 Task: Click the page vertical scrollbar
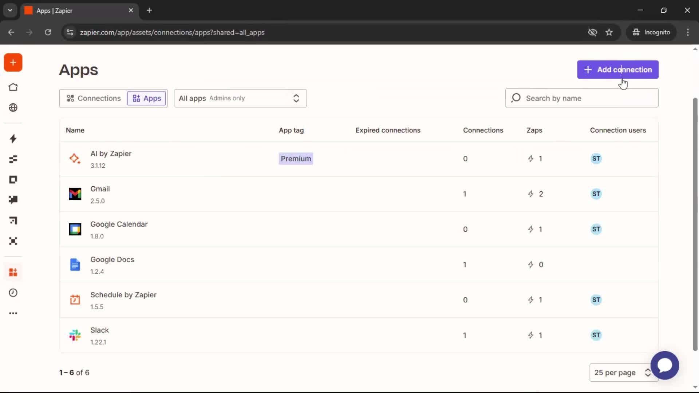pyautogui.click(x=695, y=224)
